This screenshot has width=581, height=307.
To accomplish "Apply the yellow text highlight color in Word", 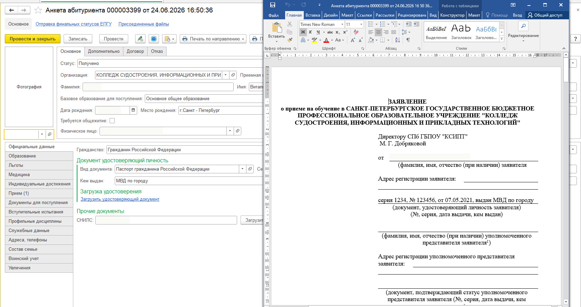I will click(314, 40).
